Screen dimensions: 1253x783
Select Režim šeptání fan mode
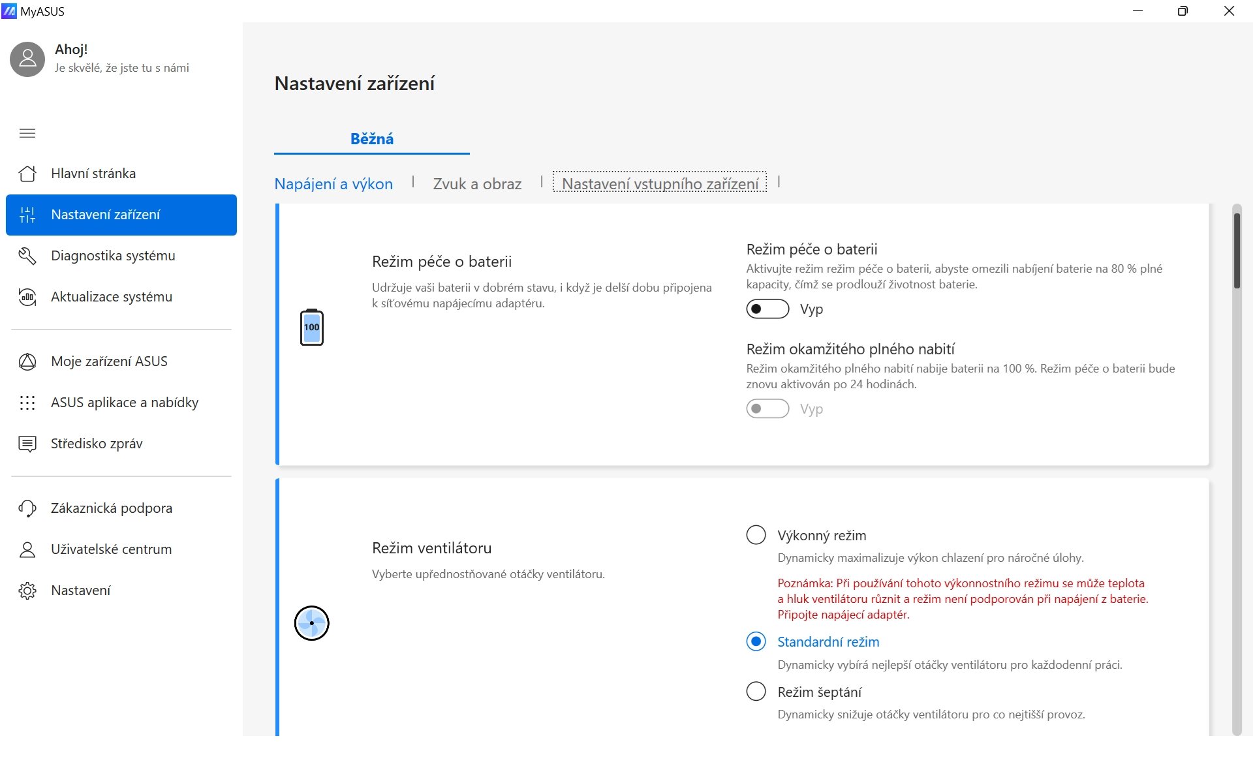[x=756, y=692]
